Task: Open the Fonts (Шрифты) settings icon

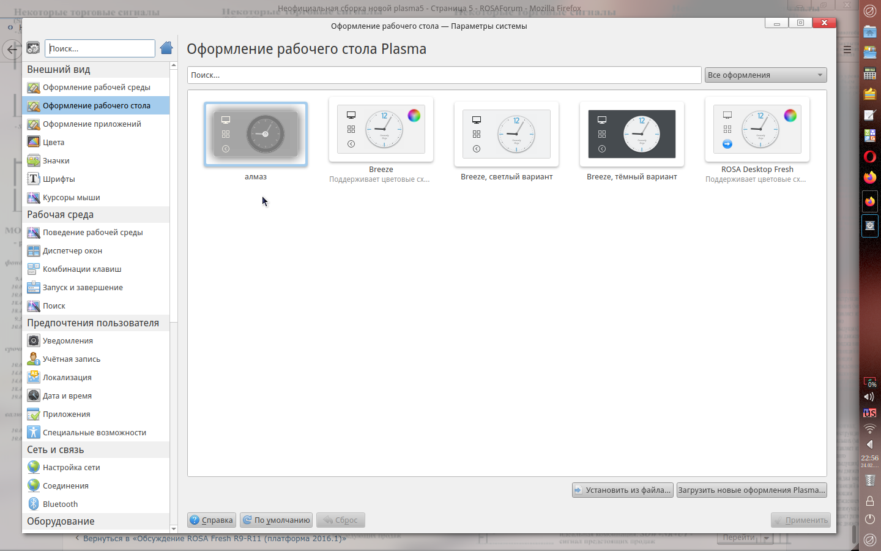Action: 34,179
